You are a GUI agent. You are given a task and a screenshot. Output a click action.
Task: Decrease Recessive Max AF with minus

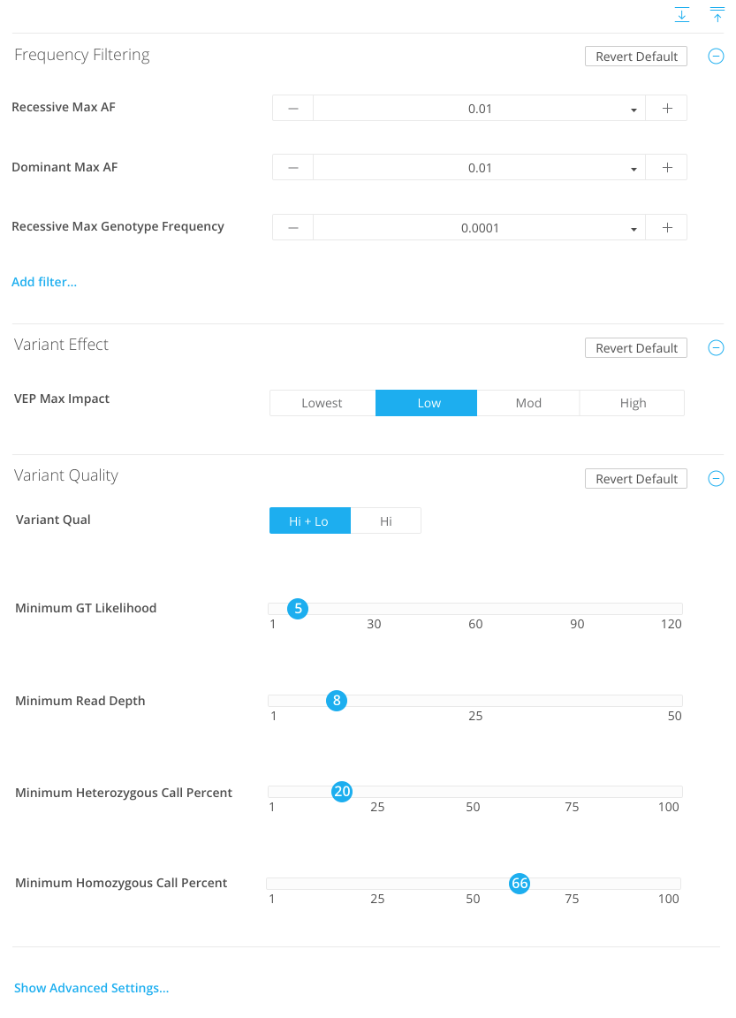[x=293, y=108]
